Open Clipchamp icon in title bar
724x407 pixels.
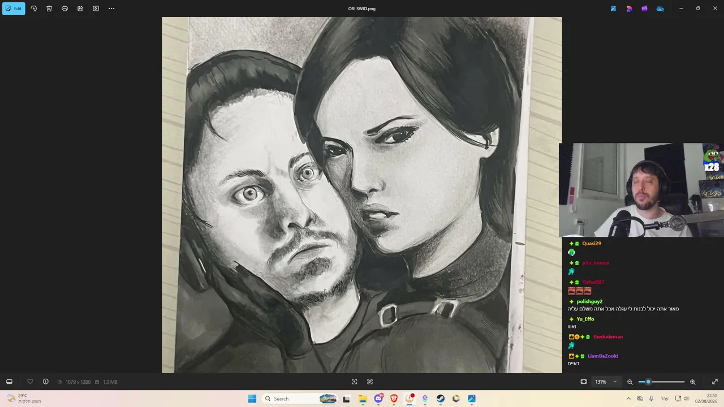click(x=644, y=8)
